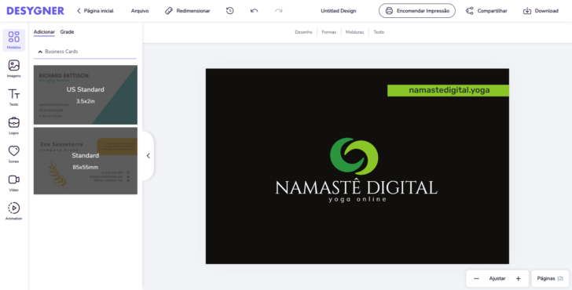Open the Desenho toolbar option
Viewport: 572px width, 290px height.
(303, 32)
